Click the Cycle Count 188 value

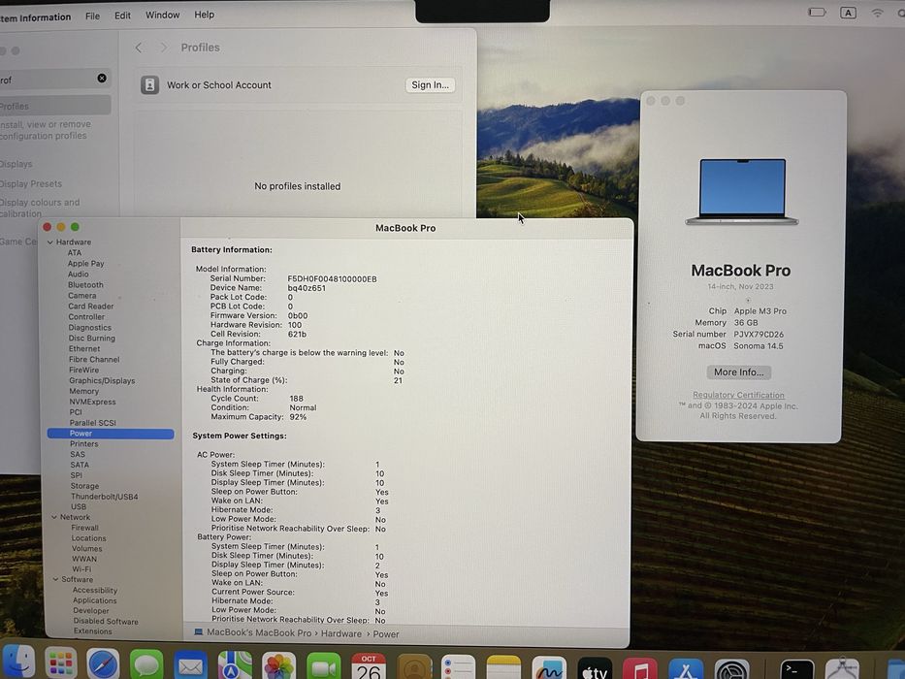296,399
